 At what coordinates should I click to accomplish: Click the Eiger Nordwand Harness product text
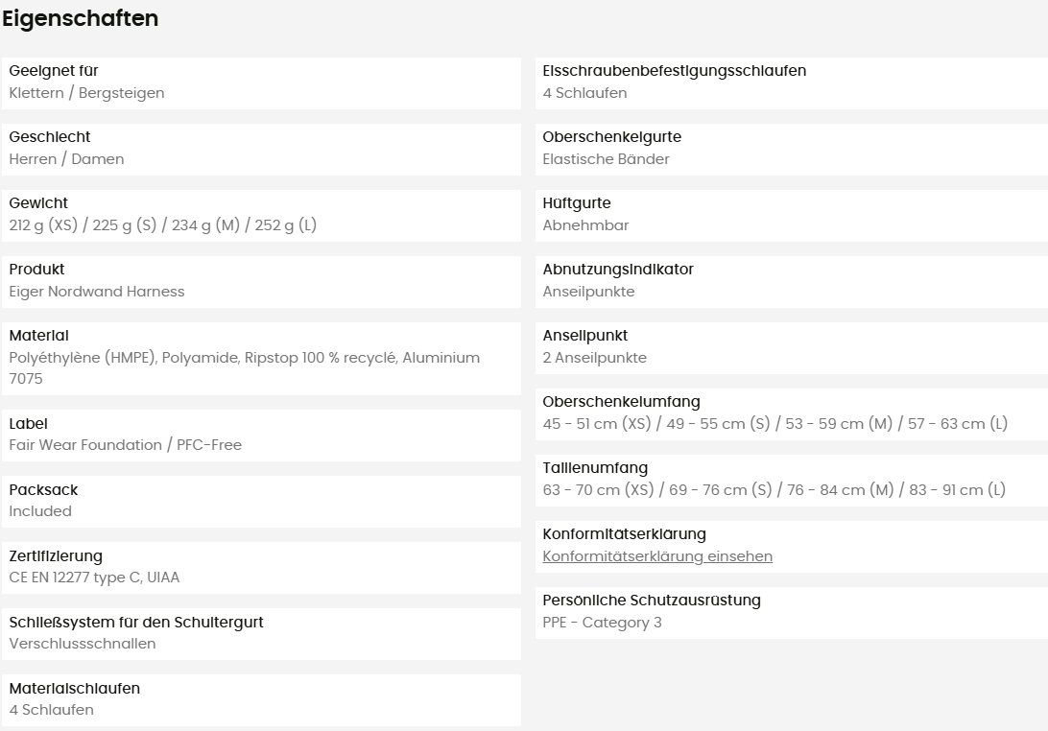point(97,292)
